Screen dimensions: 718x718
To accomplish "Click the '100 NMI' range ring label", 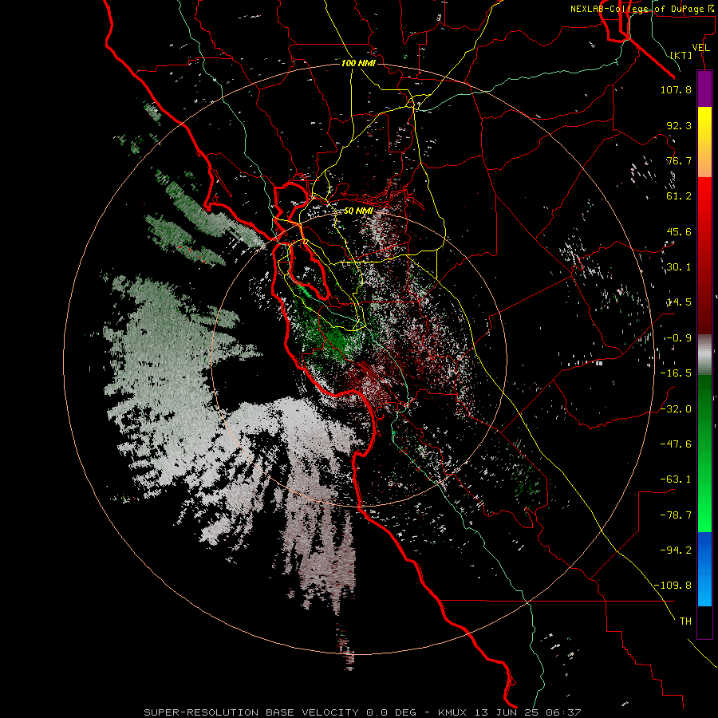I will tap(358, 63).
